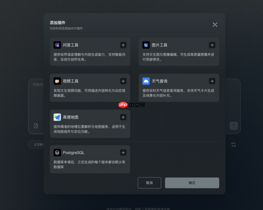Add the 视频工具 plugin
Viewport: 263px width, 210px height.
coord(123,81)
